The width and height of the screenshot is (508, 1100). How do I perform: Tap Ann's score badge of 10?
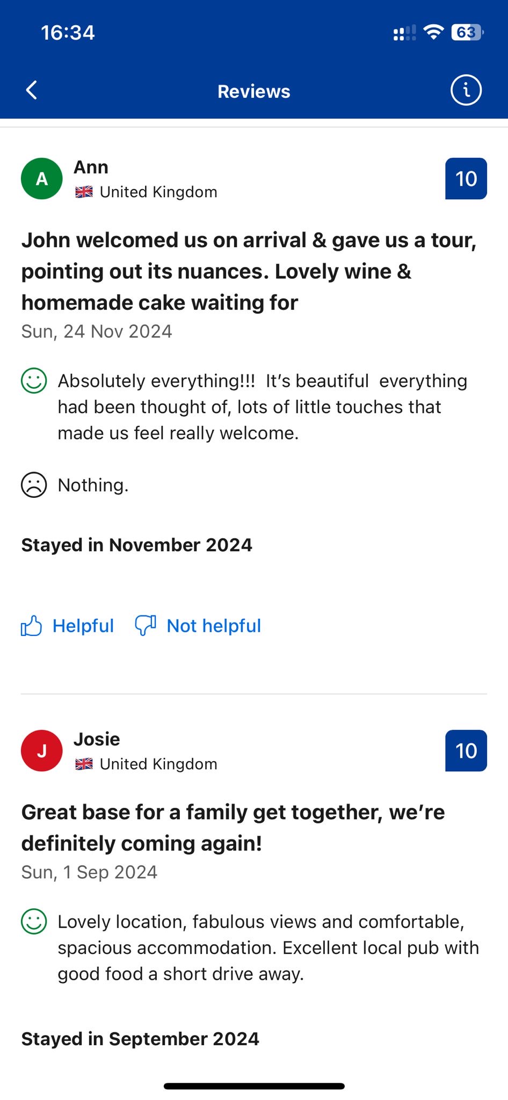click(x=466, y=179)
